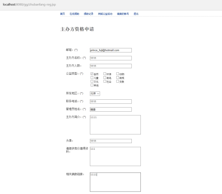Click inside the 相关捐助链接 textarea
This screenshot has width=222, height=194.
115,182
